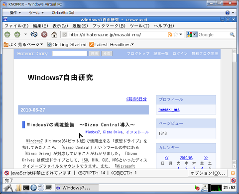The height and width of the screenshot is (194, 239).
Task: Click the NoScript icon beside JavaScript message
Action: click(6, 173)
